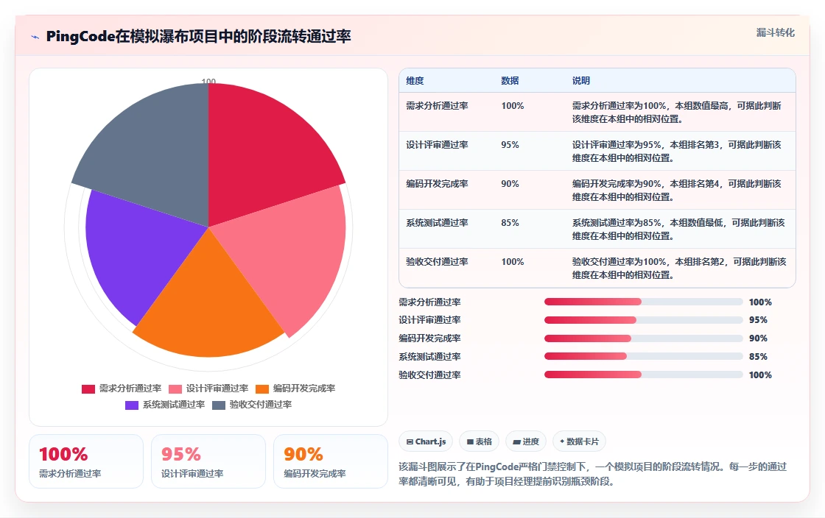
Task: Toggle the 设计评审通过率 legend swatch
Action: click(175, 388)
